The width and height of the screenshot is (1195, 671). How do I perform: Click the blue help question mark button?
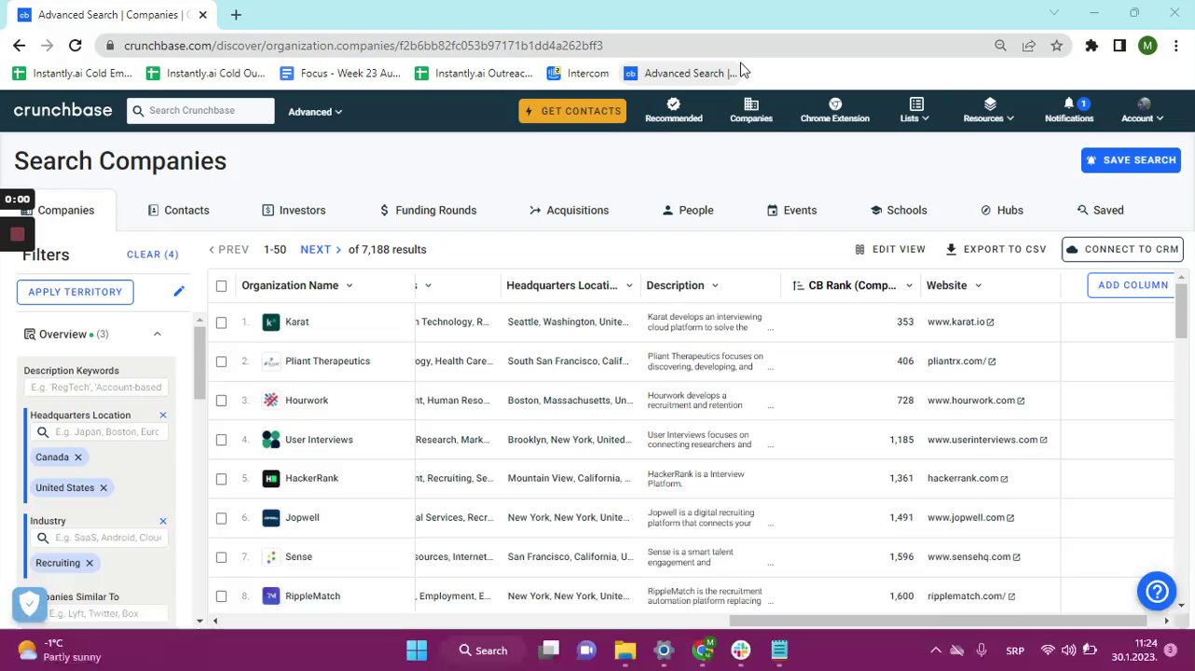point(1157,591)
